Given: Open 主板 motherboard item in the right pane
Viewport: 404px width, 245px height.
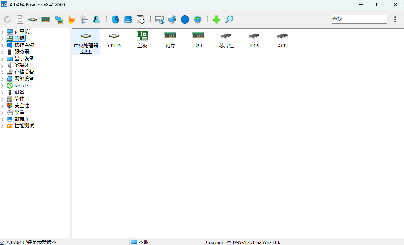Looking at the screenshot, I should [142, 40].
